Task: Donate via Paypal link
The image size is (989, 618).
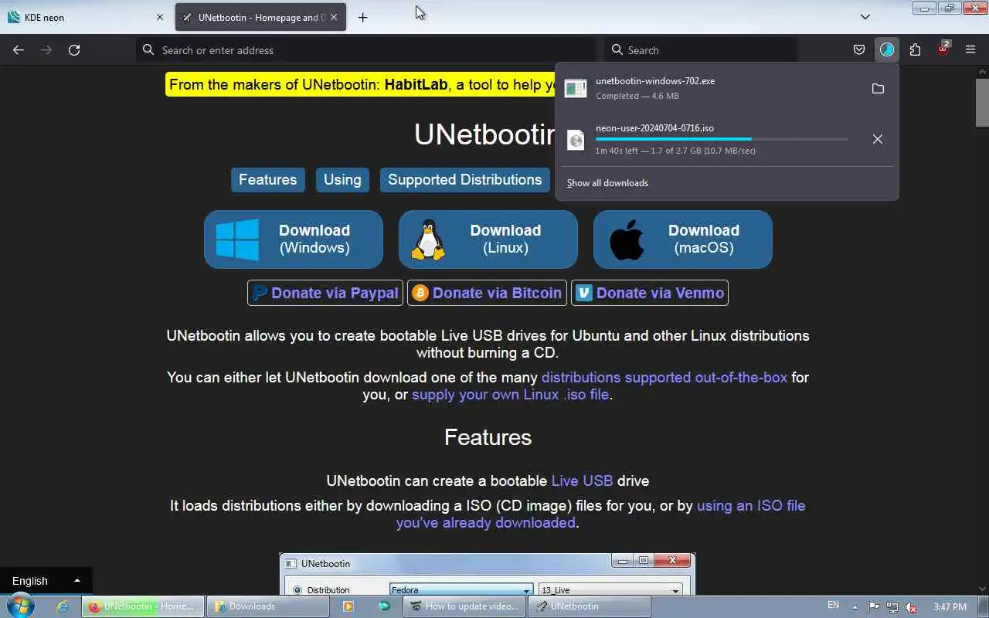Action: pos(325,293)
